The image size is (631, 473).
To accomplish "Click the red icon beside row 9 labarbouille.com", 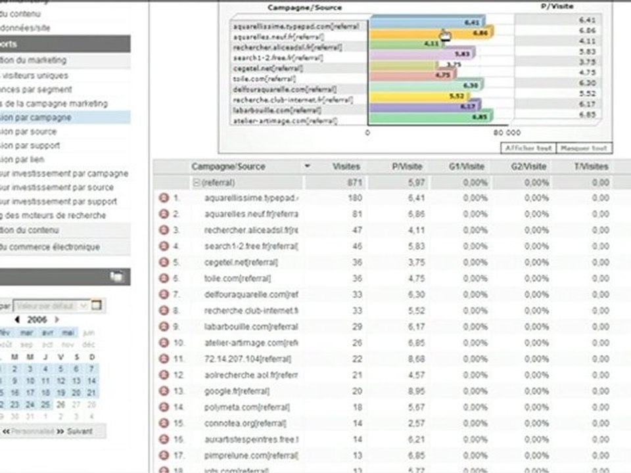I will click(164, 327).
